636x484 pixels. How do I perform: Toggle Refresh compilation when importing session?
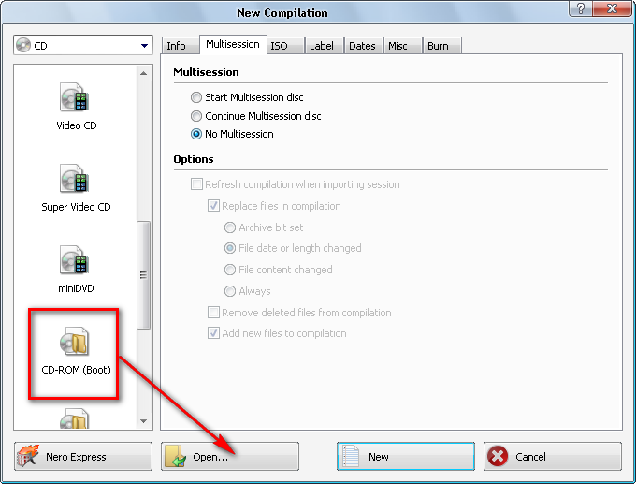196,184
